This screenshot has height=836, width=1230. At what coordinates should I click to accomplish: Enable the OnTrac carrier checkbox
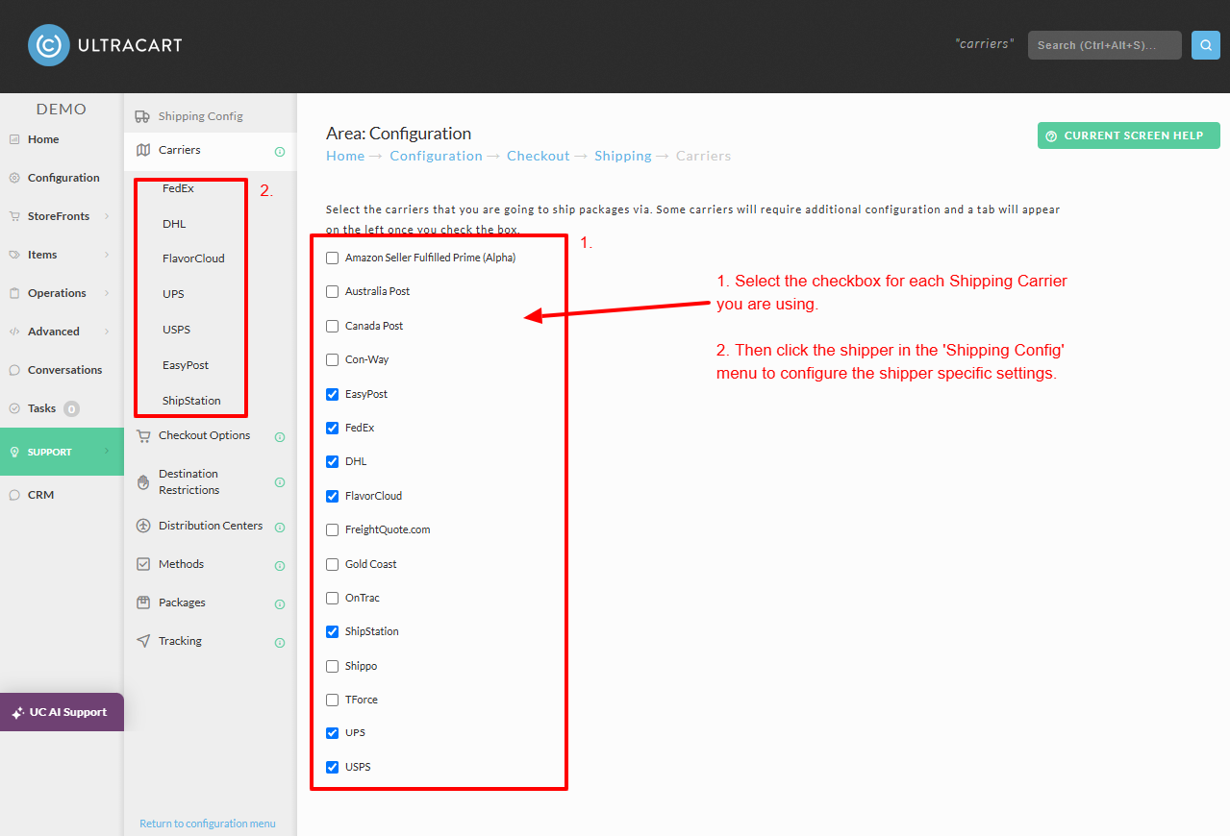[333, 598]
